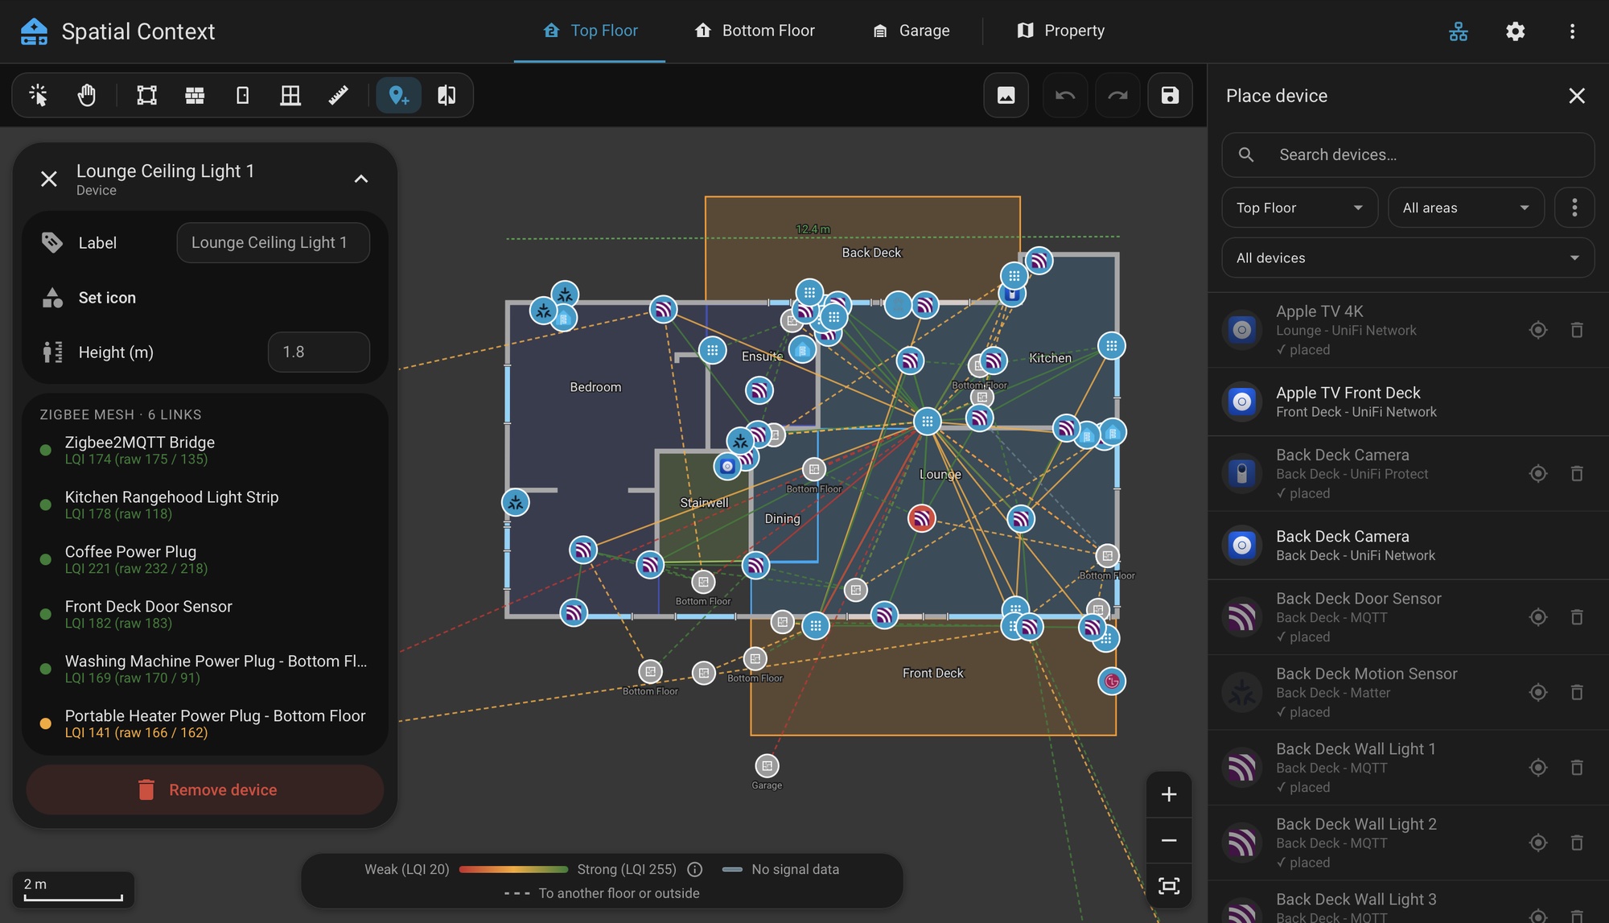This screenshot has height=923, width=1609.
Task: Switch to Garage tab
Action: click(x=911, y=31)
